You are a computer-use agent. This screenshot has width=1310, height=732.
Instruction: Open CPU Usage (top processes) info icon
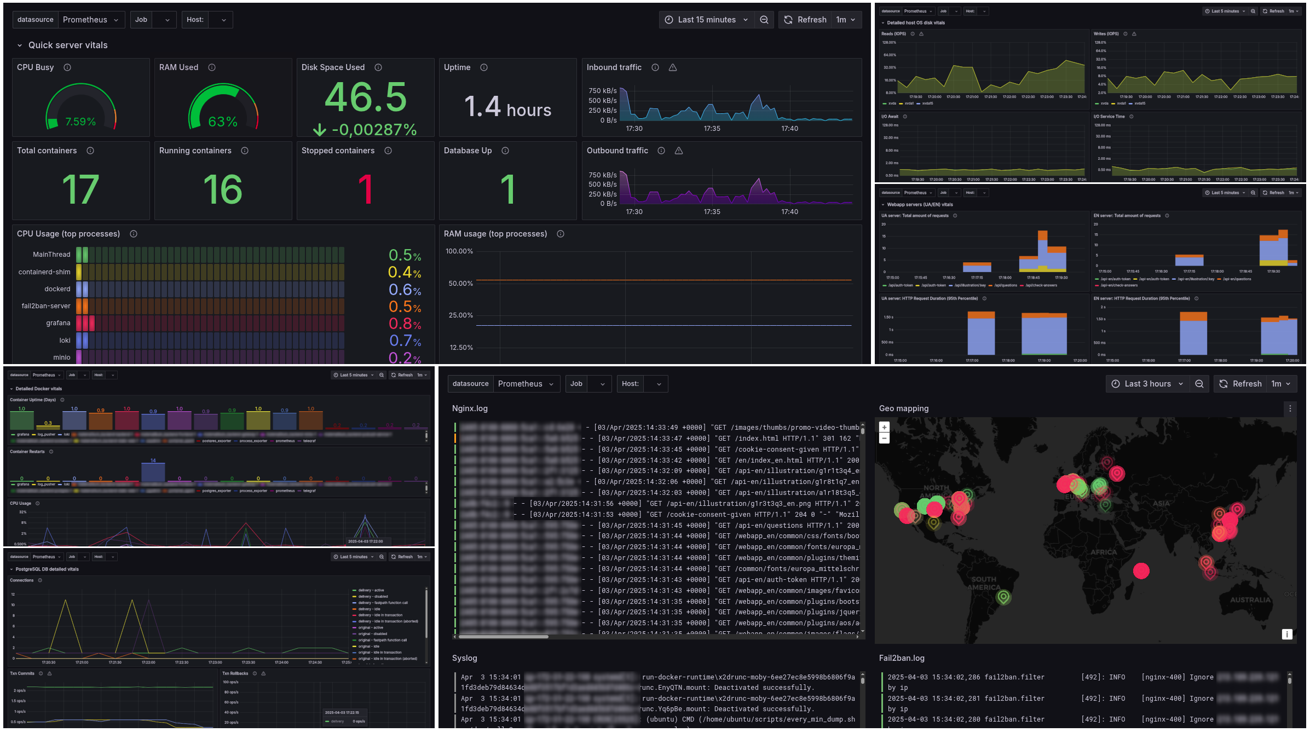134,234
